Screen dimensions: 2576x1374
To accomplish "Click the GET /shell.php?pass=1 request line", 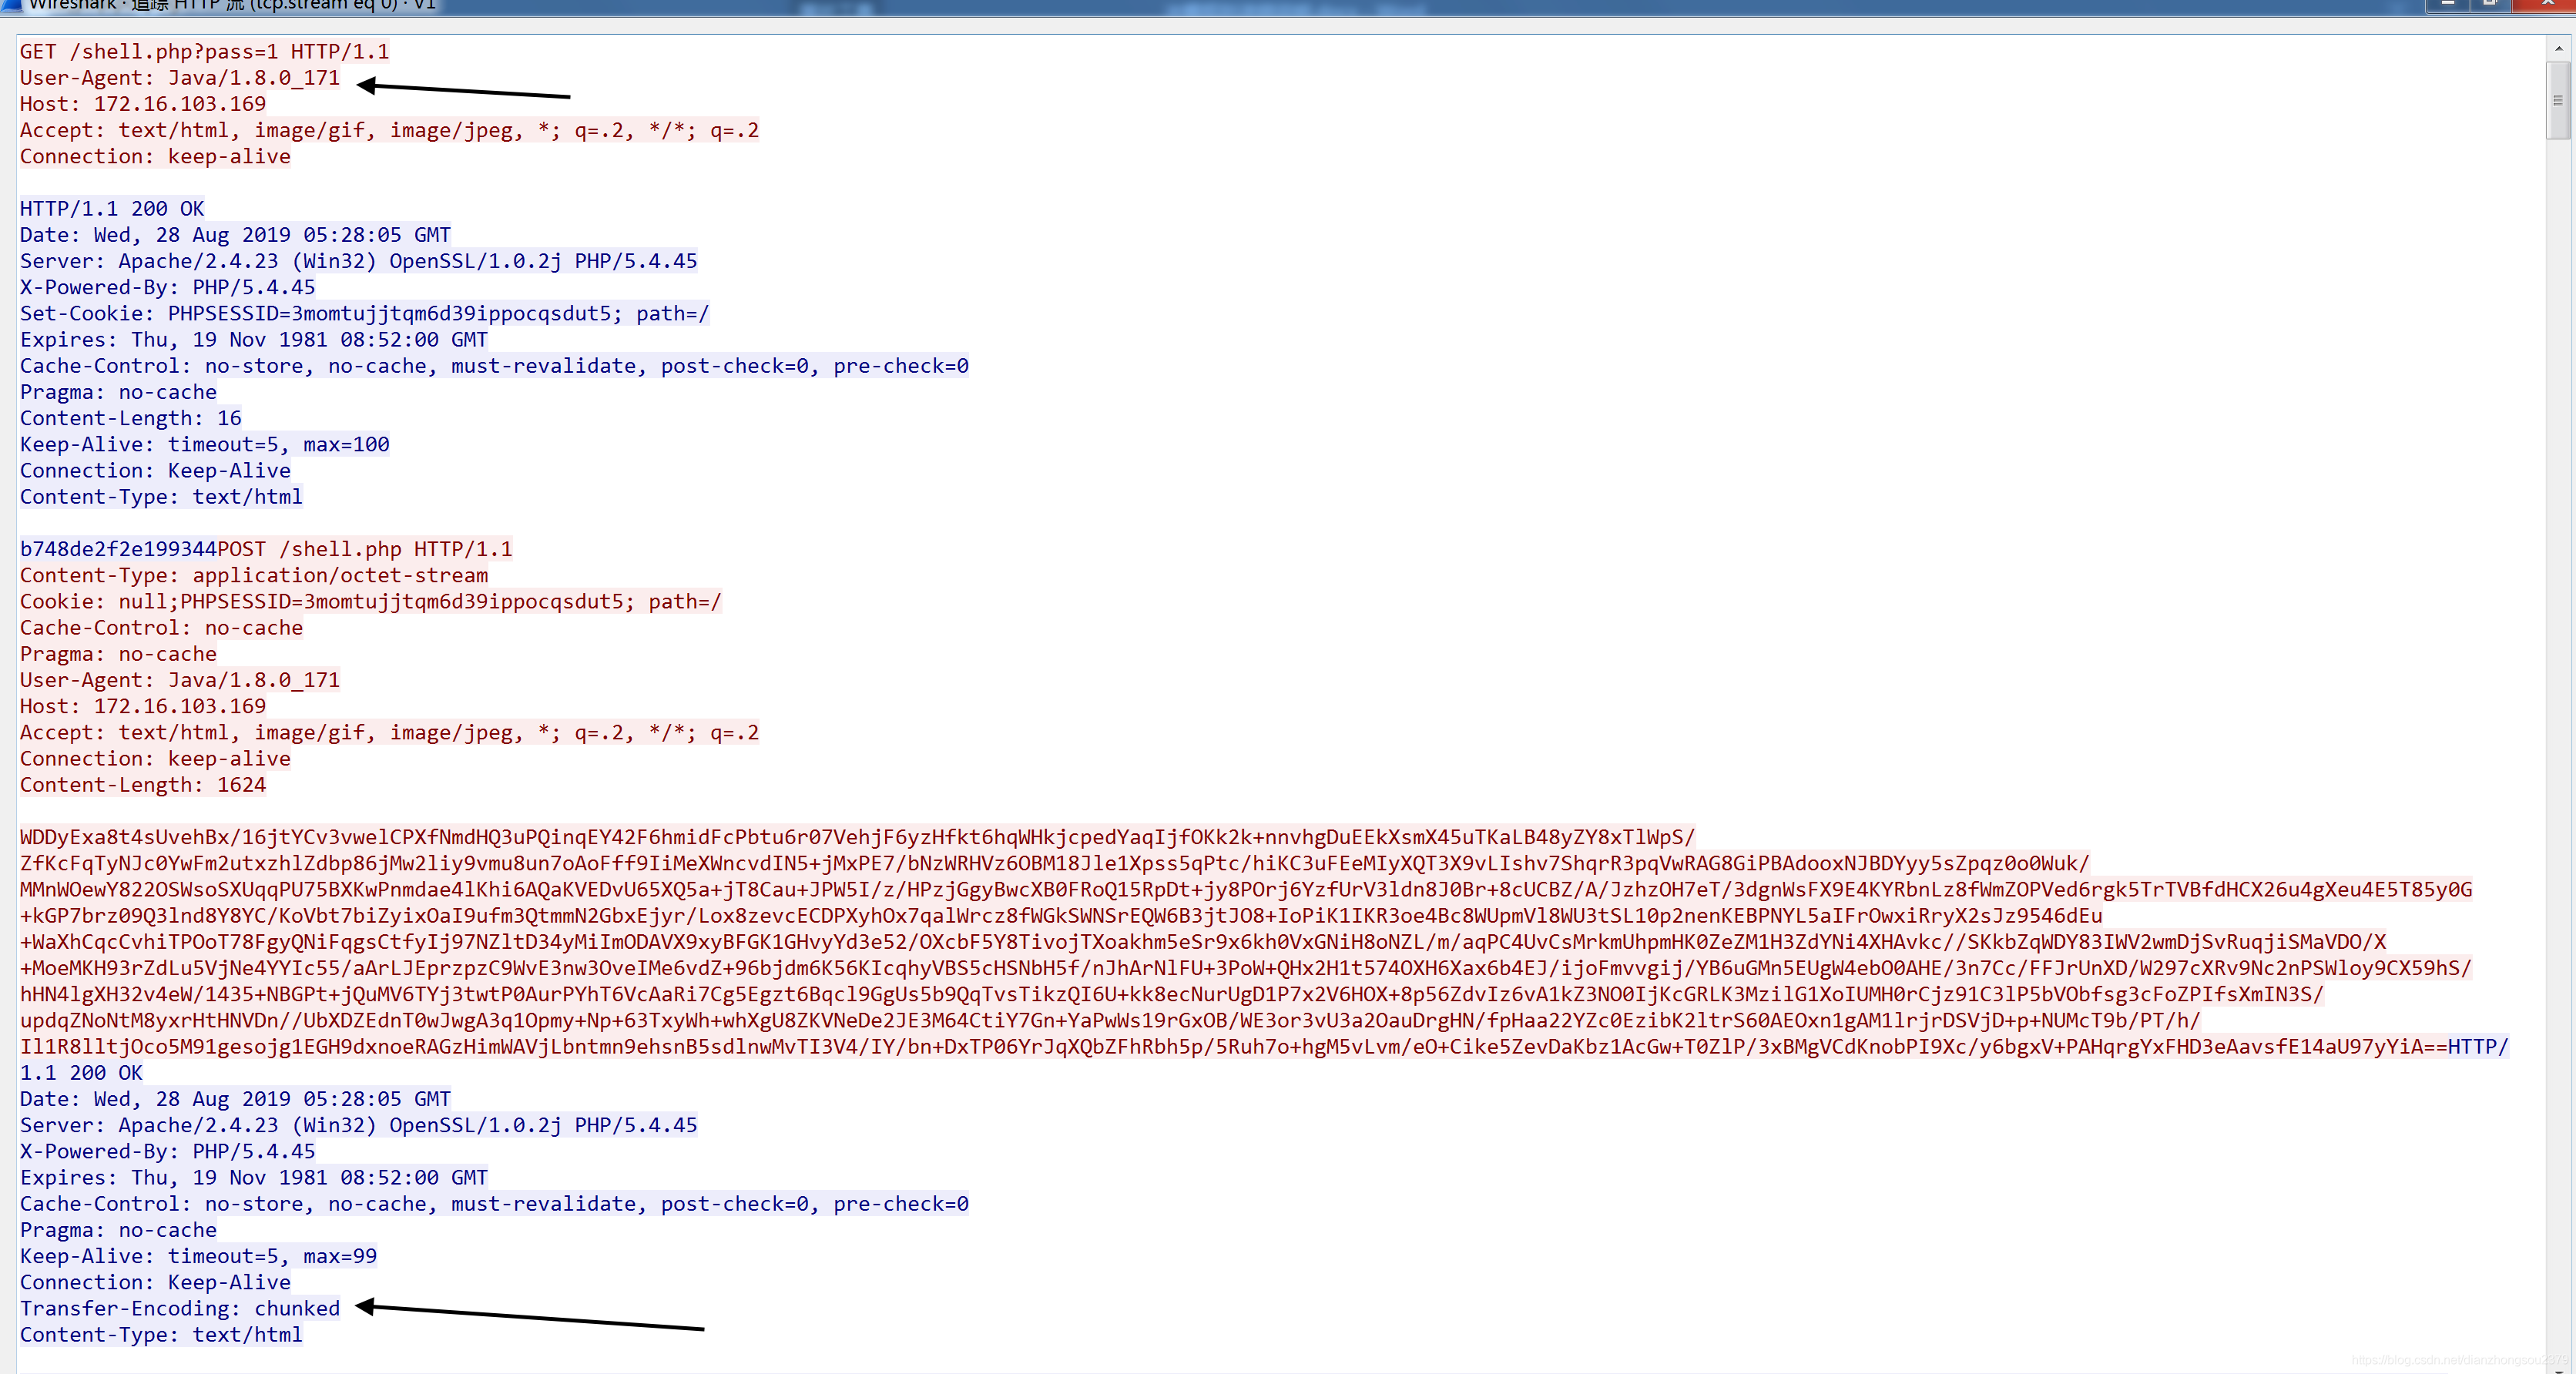I will tap(204, 51).
